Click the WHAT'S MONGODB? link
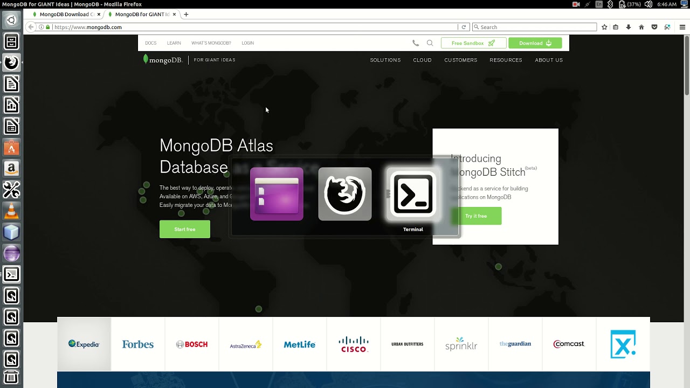 click(211, 43)
